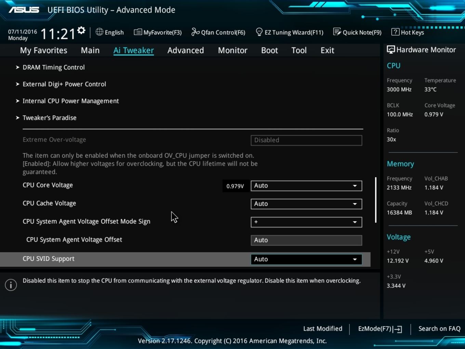Launch EZ Tuning Wizard(F11) text button
This screenshot has height=349, width=465.
click(294, 33)
